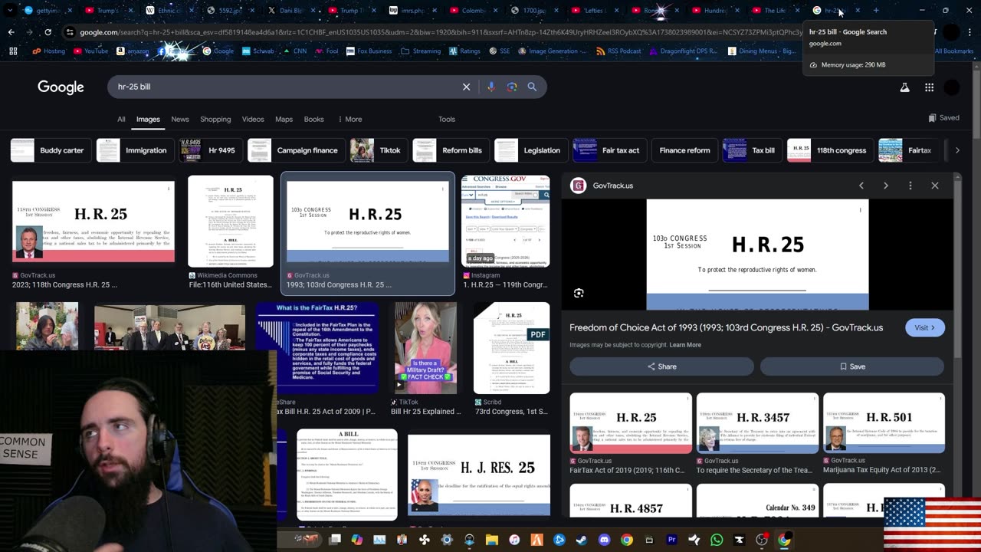Share the previewed image
Image resolution: width=981 pixels, height=552 pixels.
pyautogui.click(x=661, y=366)
